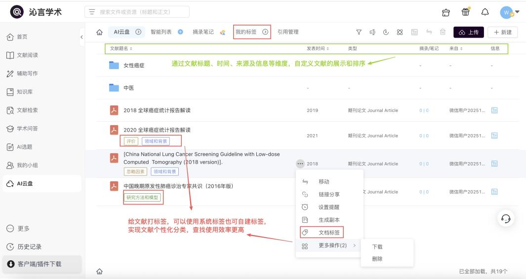The height and width of the screenshot is (279, 526).
Task: Click the filter funnel icon in toolbar
Action: (x=359, y=33)
